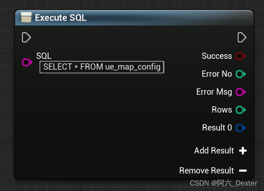
Task: Click the SQL query text field
Action: (102, 67)
